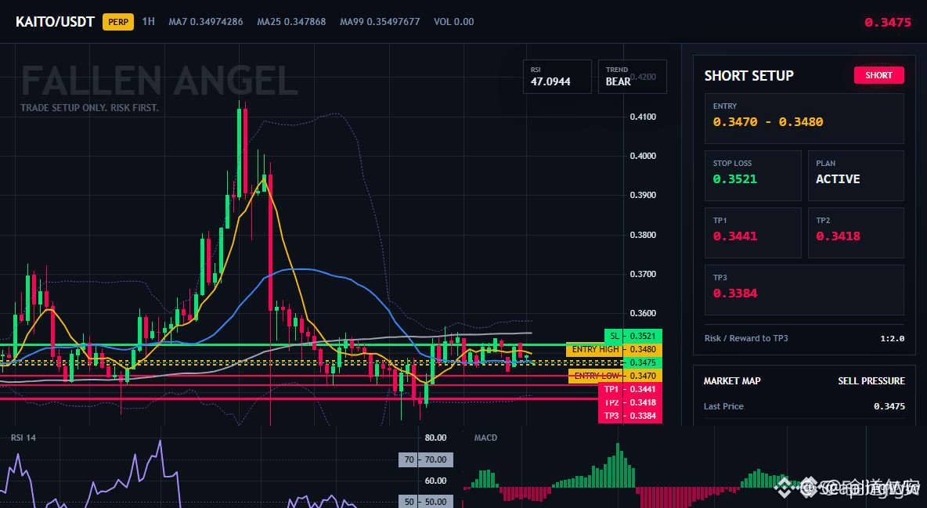Click the MARKET MAP heading
This screenshot has height=508, width=927.
click(732, 381)
